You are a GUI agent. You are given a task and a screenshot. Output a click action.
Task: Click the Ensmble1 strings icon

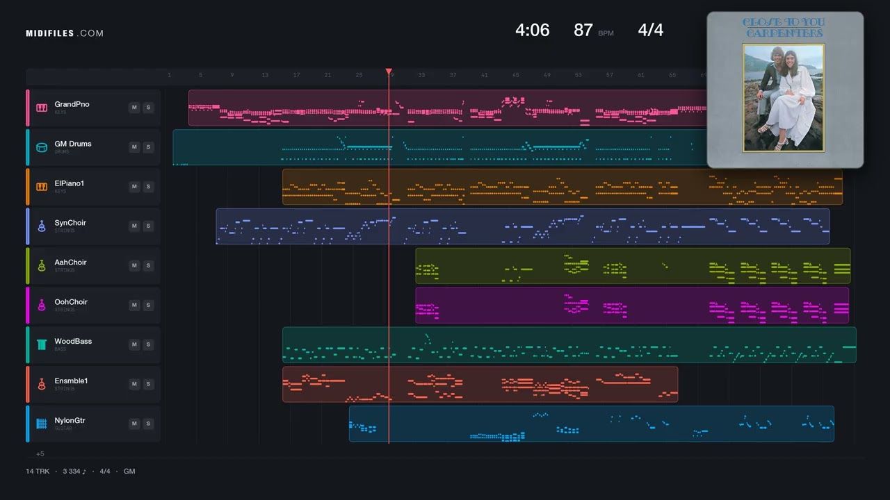[42, 384]
